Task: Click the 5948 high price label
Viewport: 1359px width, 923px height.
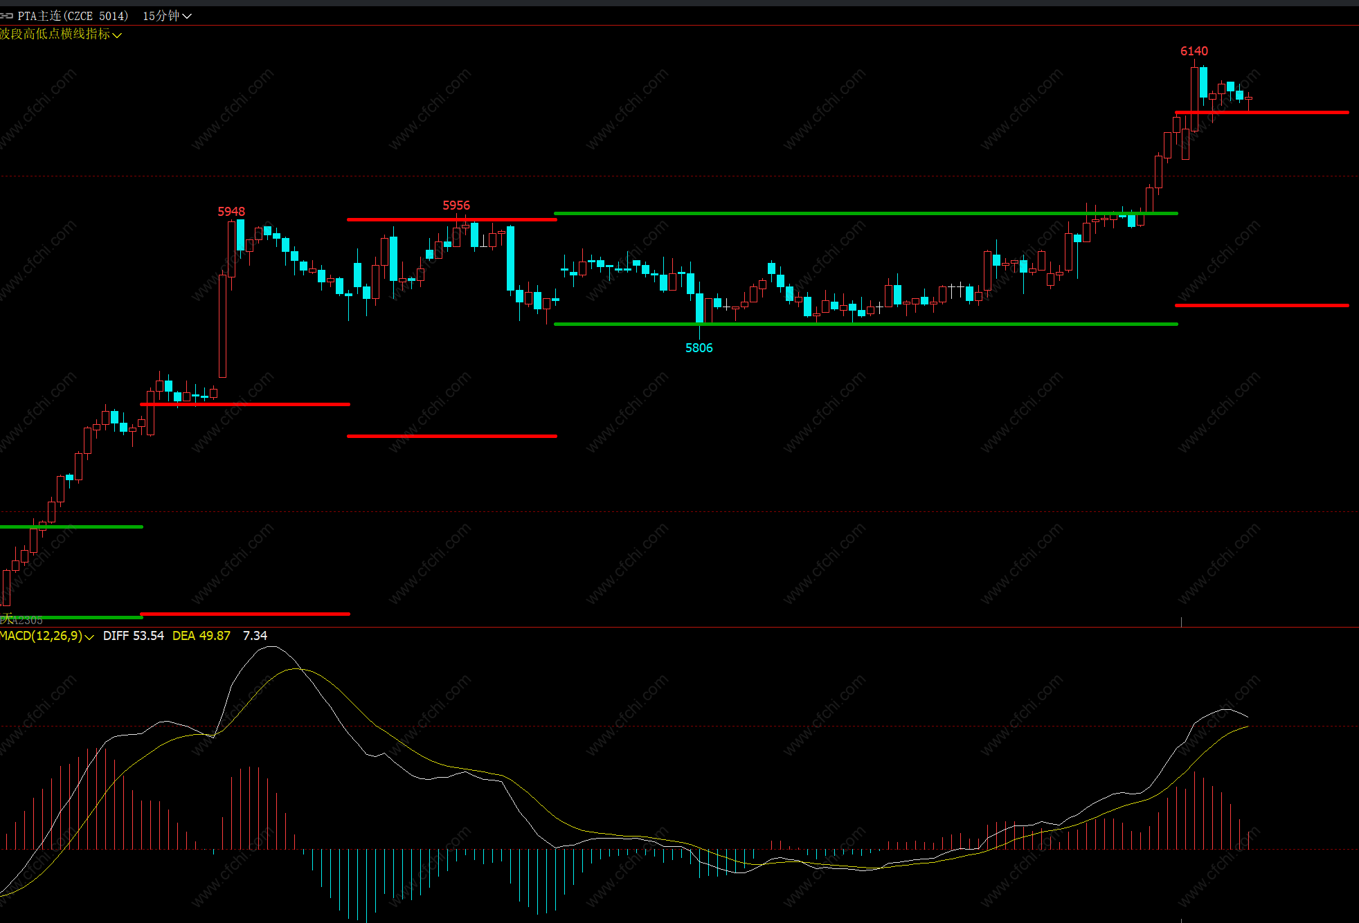Action: (231, 212)
